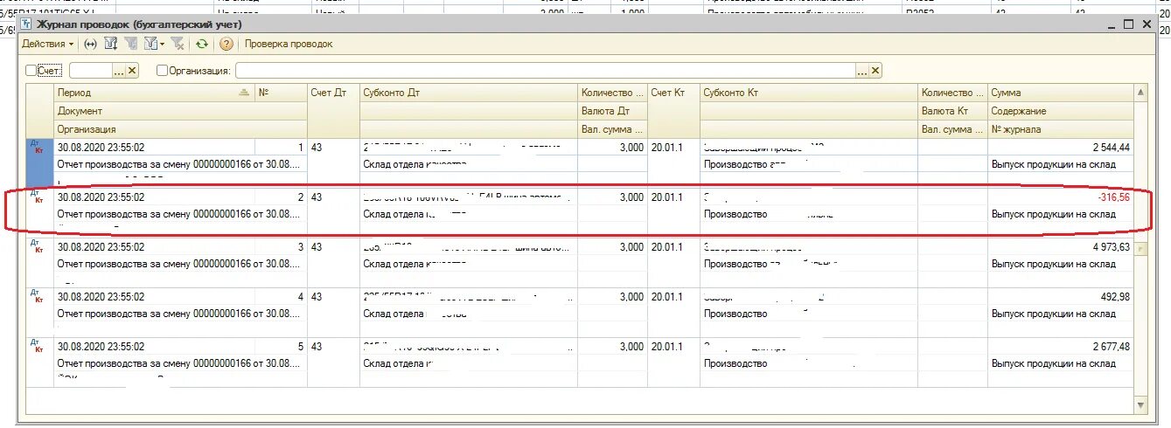Click the Дт/Кт icon of entry 2
Image resolution: width=1171 pixels, height=428 pixels.
[x=37, y=197]
